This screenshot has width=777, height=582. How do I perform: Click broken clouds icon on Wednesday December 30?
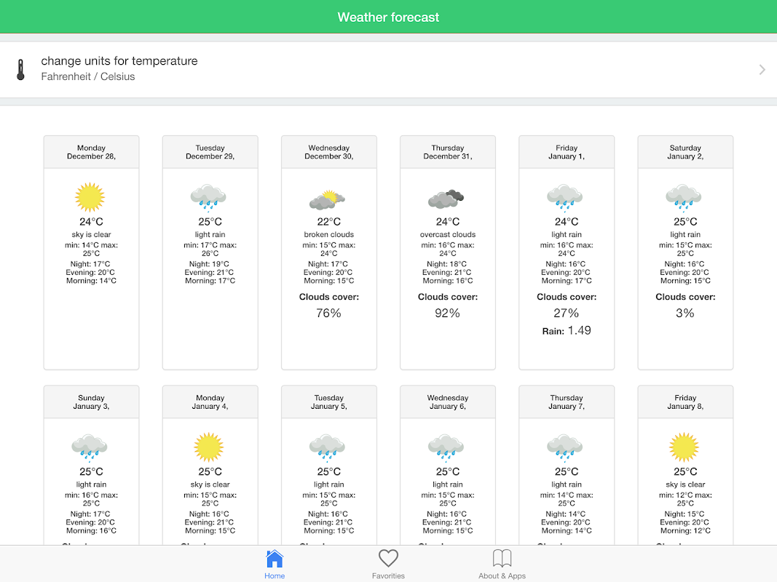click(327, 199)
